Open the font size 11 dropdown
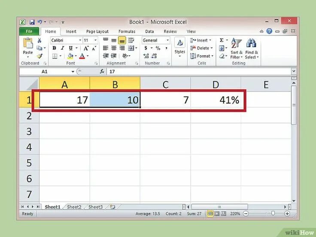This screenshot has width=316, height=237. pos(95,40)
